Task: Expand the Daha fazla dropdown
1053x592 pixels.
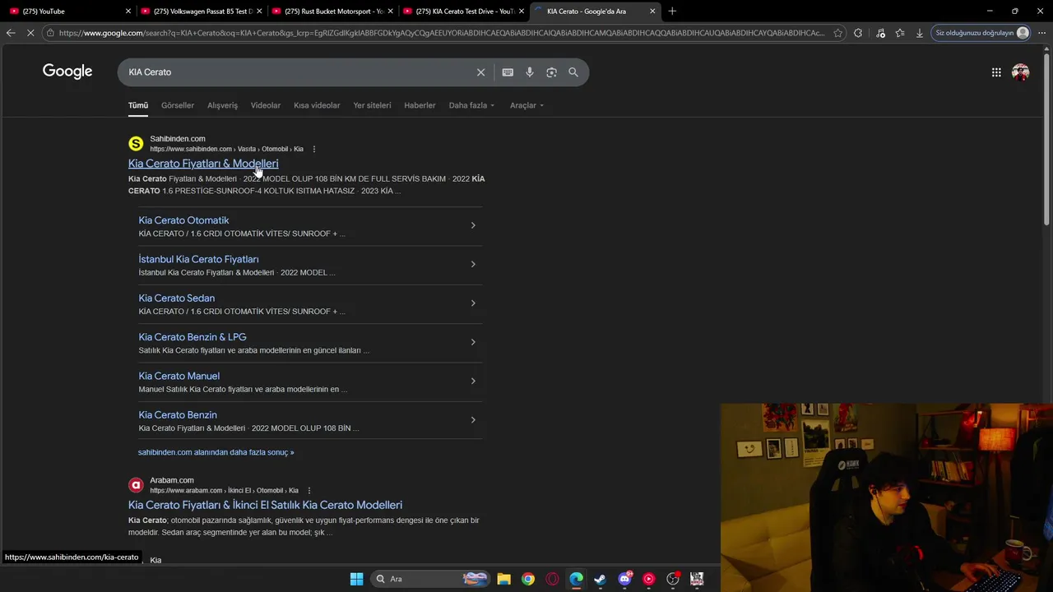Action: [x=471, y=105]
